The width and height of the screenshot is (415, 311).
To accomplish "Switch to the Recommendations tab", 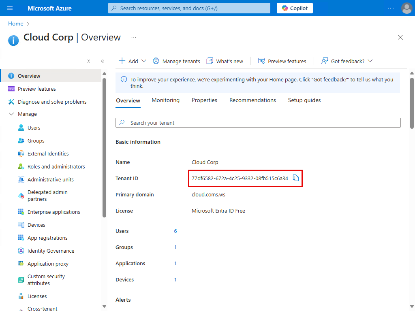I will pyautogui.click(x=252, y=100).
